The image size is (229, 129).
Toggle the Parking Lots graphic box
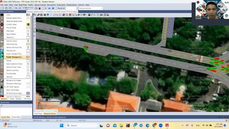click(28, 51)
